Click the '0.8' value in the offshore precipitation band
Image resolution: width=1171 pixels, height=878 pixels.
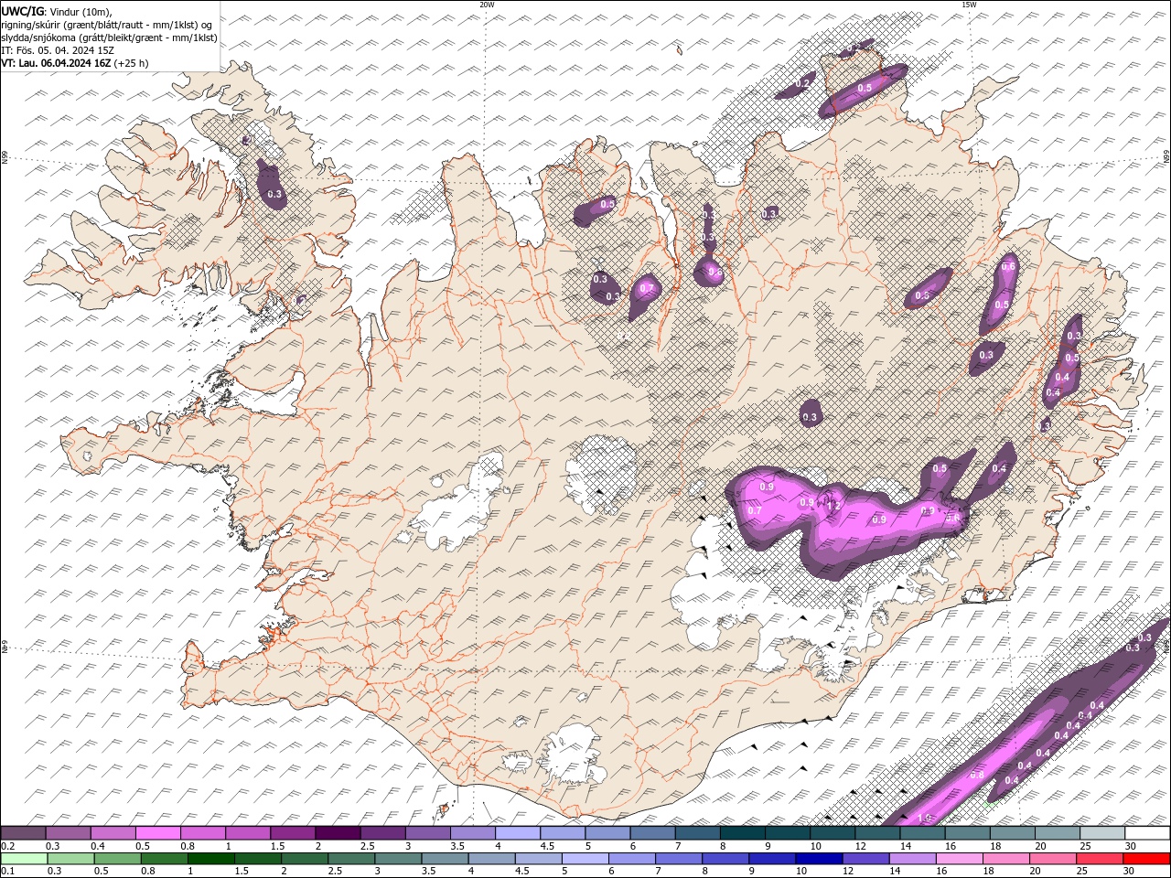[977, 775]
